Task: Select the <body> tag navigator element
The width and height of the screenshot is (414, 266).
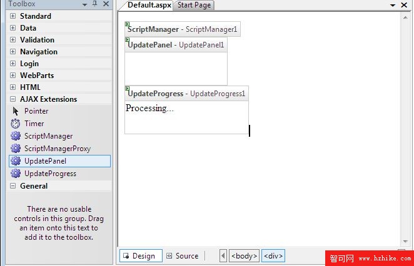Action: click(244, 256)
